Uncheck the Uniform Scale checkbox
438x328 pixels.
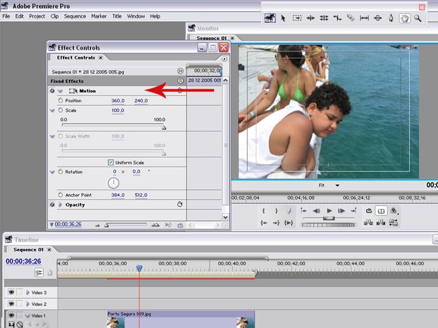point(111,162)
